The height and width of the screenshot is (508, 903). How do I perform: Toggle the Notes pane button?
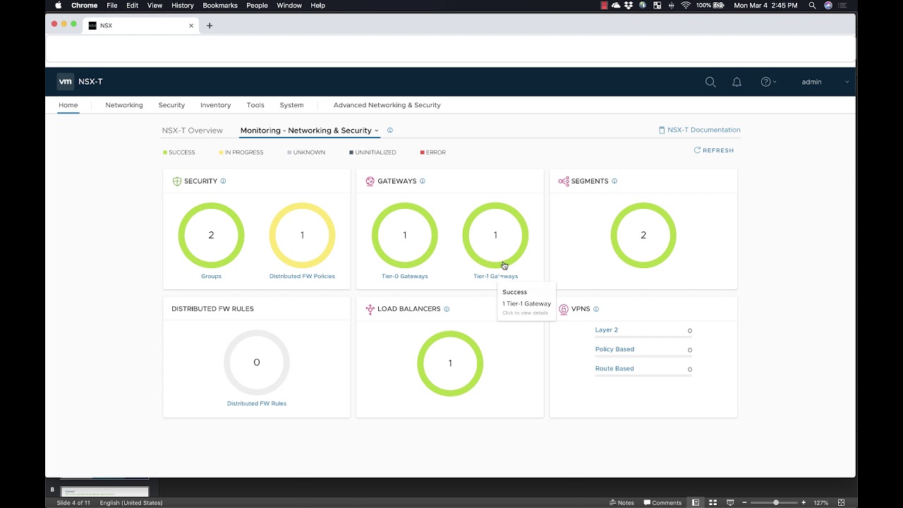tap(622, 502)
